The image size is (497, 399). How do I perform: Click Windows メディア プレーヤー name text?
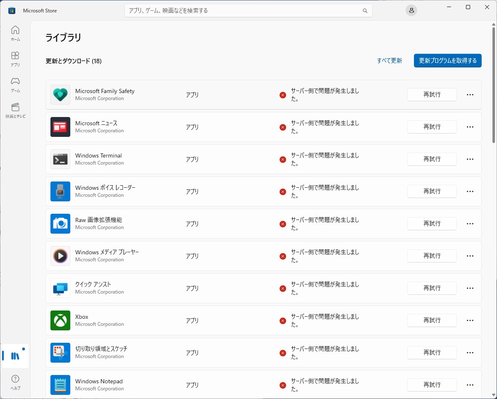click(x=107, y=252)
